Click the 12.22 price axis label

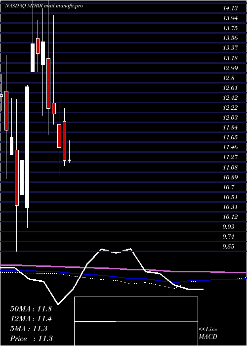coord(231,108)
